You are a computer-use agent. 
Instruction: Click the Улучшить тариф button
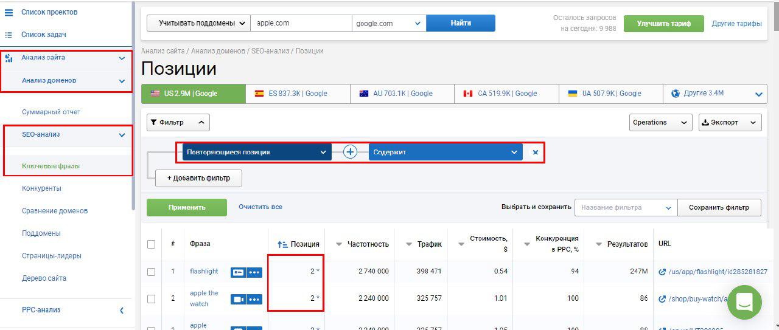[663, 24]
